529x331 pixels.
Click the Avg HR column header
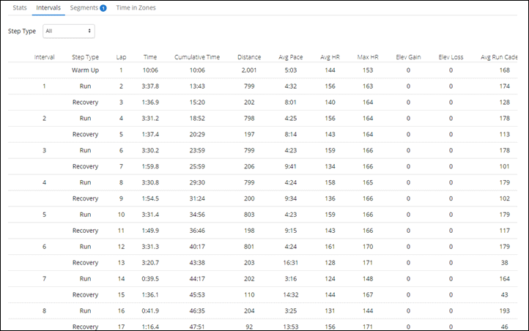pyautogui.click(x=330, y=57)
